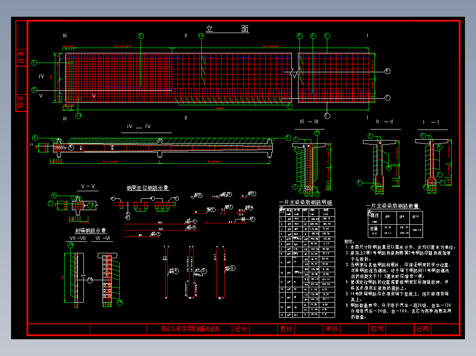The height and width of the screenshot is (356, 476).
Task: Click the drawing title 跨径35米T梁梁肋钢筋构造图
Action: pos(190,329)
